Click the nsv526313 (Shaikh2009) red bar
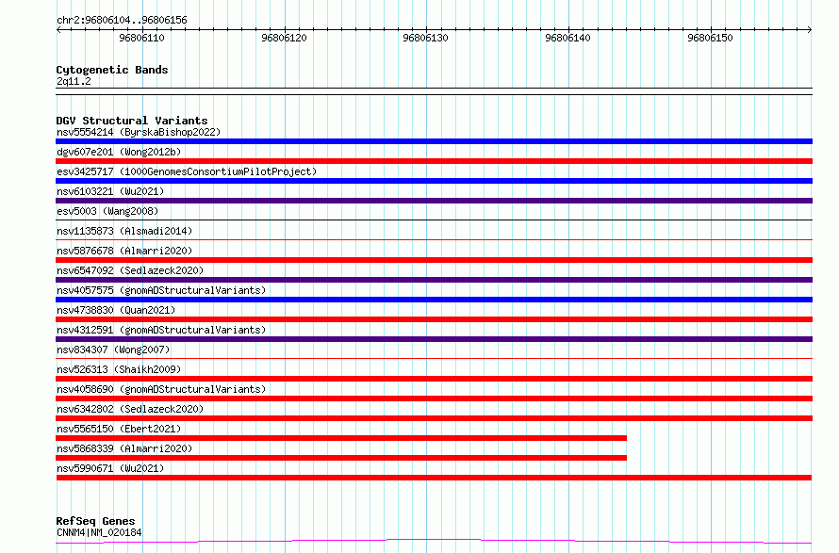839x553 pixels. tap(434, 379)
